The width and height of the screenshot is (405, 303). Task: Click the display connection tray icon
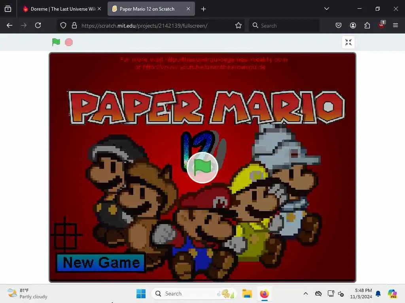pos(331,294)
